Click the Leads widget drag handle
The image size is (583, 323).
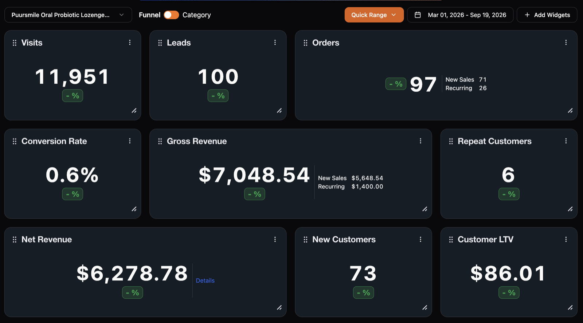click(160, 43)
